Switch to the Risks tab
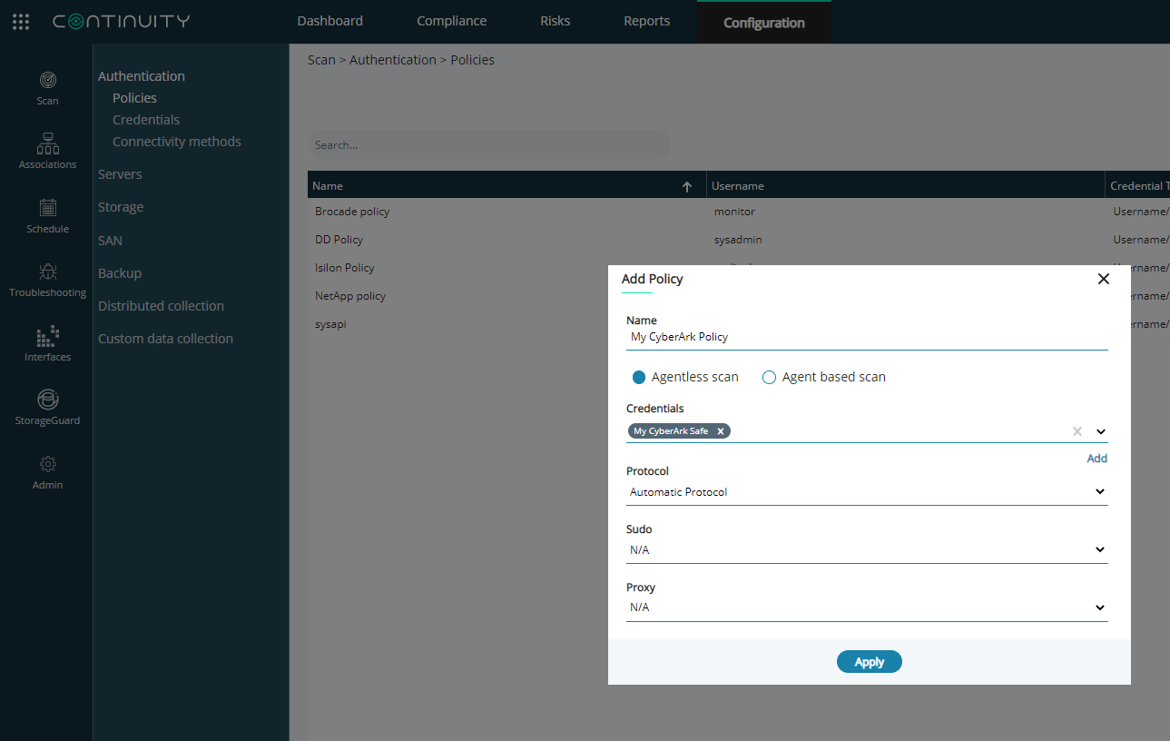This screenshot has height=741, width=1170. (x=555, y=21)
